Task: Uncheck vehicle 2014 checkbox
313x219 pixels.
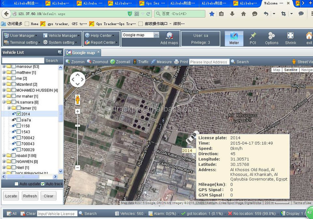Action: 19,114
